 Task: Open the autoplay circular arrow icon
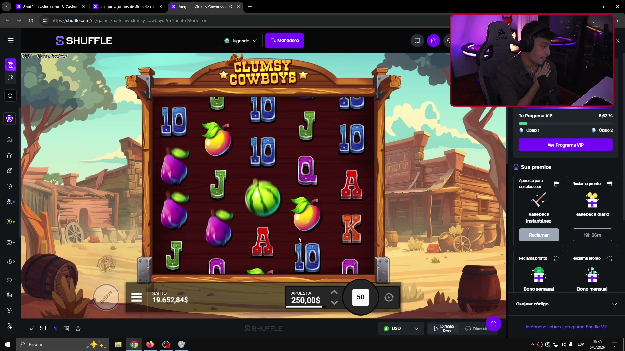click(x=389, y=297)
